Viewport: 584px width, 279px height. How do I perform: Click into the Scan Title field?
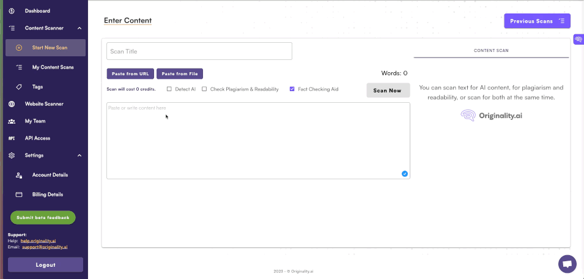click(199, 51)
